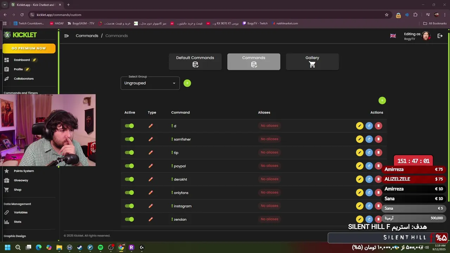Open File Explorer from the taskbar
450x253 pixels.
pos(59,247)
